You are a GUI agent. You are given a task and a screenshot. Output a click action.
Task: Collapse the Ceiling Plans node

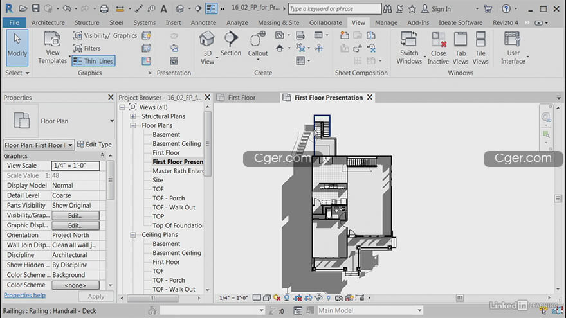point(133,234)
